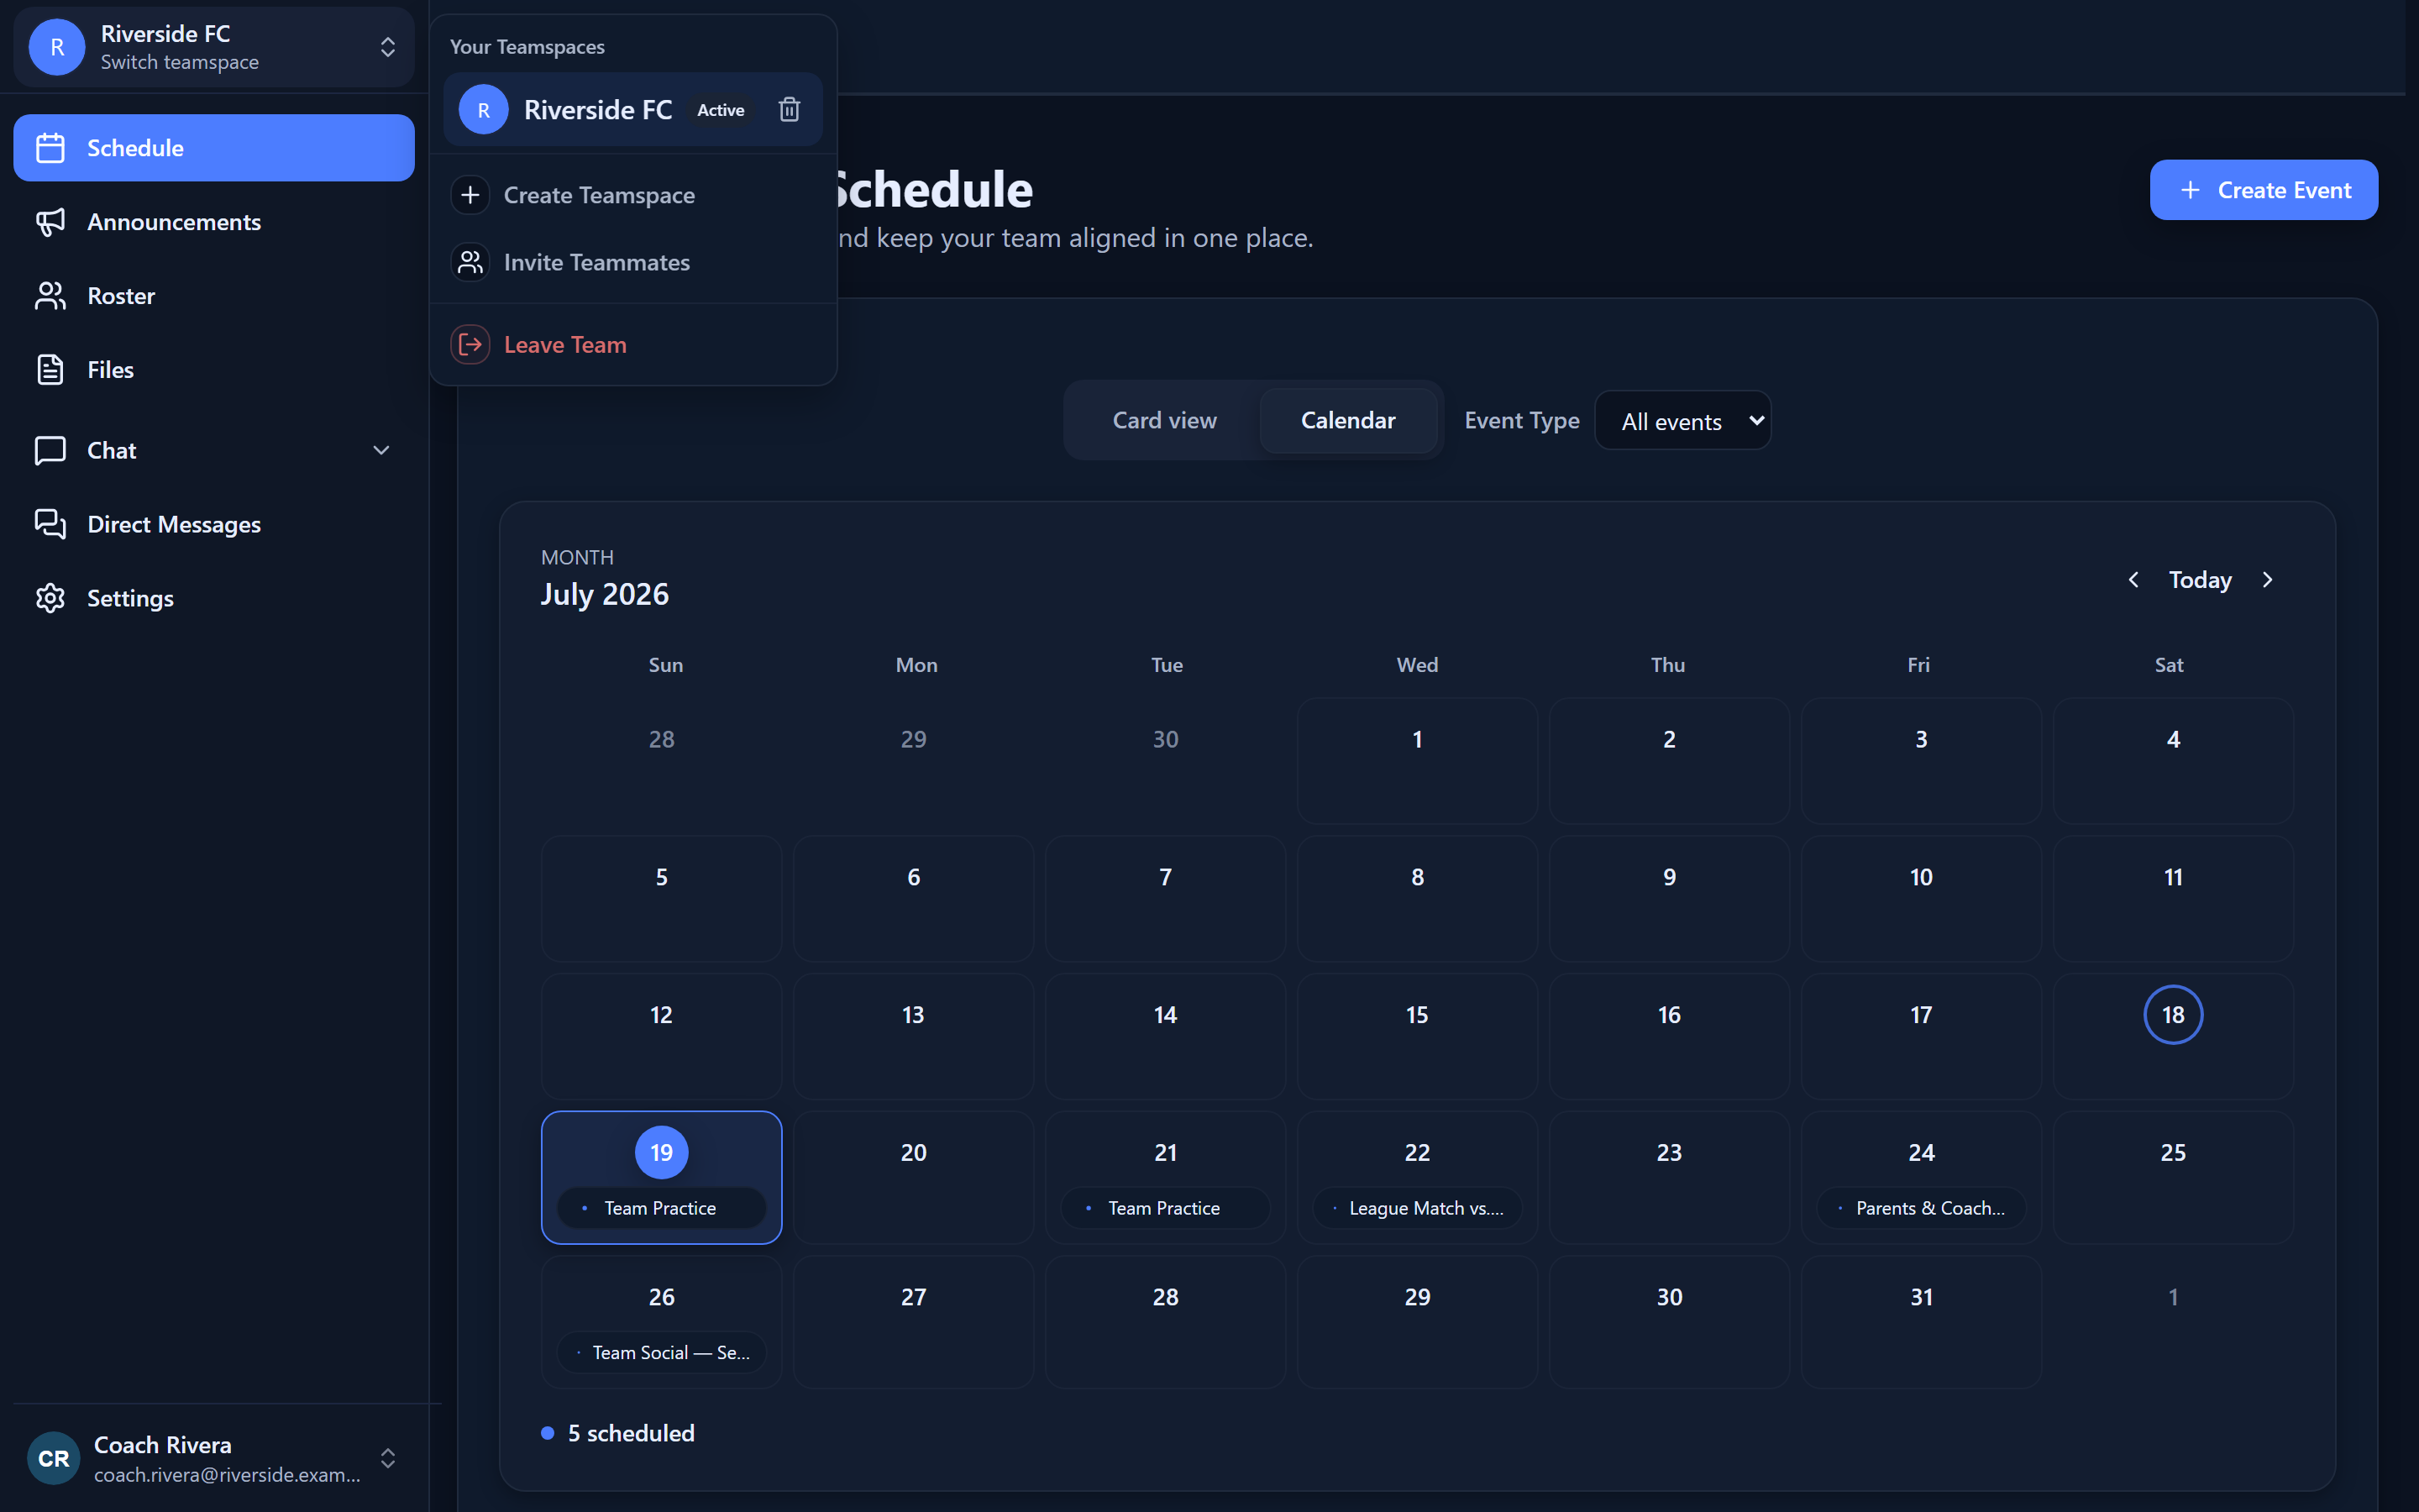The image size is (2419, 1512).
Task: Delete Riverside FC teamspace via trash icon
Action: 790,110
